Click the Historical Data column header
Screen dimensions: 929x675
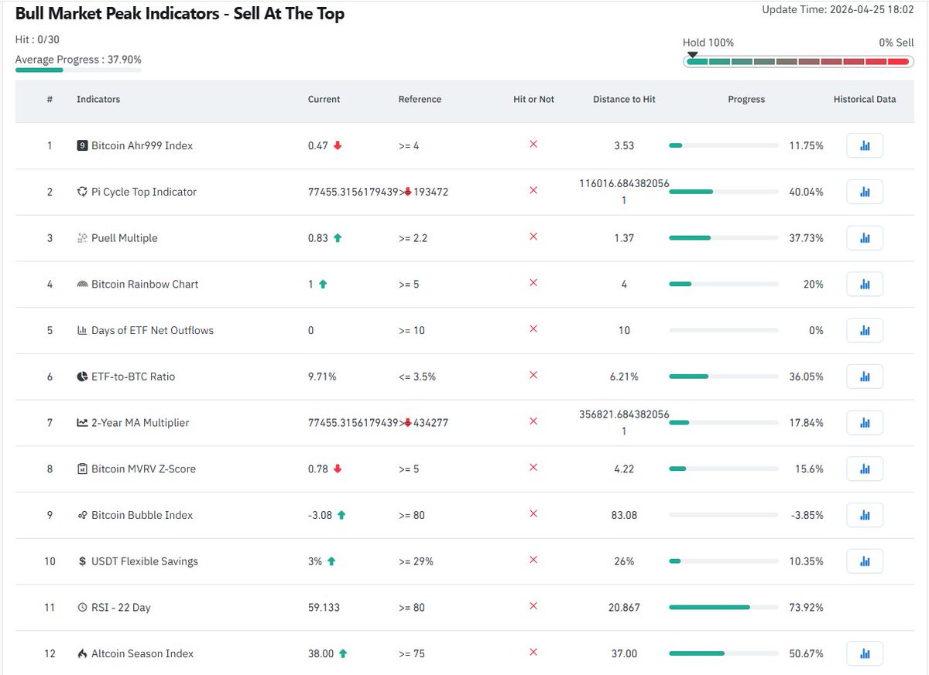[x=865, y=99]
